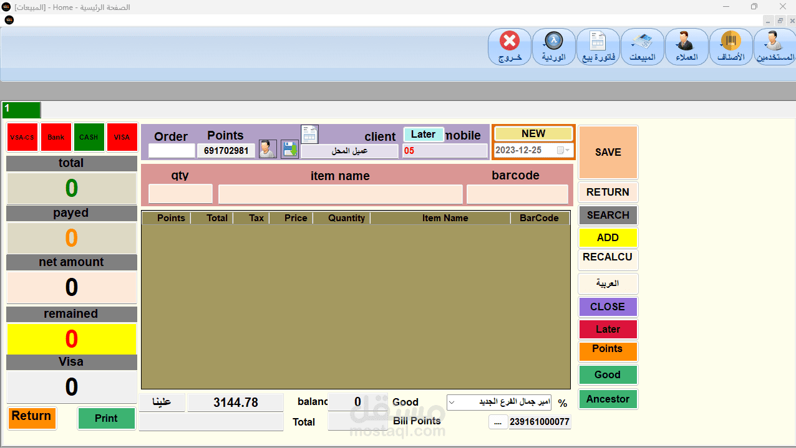Screen dimensions: 796x448
Task: Focus the item name input field
Action: click(341, 194)
